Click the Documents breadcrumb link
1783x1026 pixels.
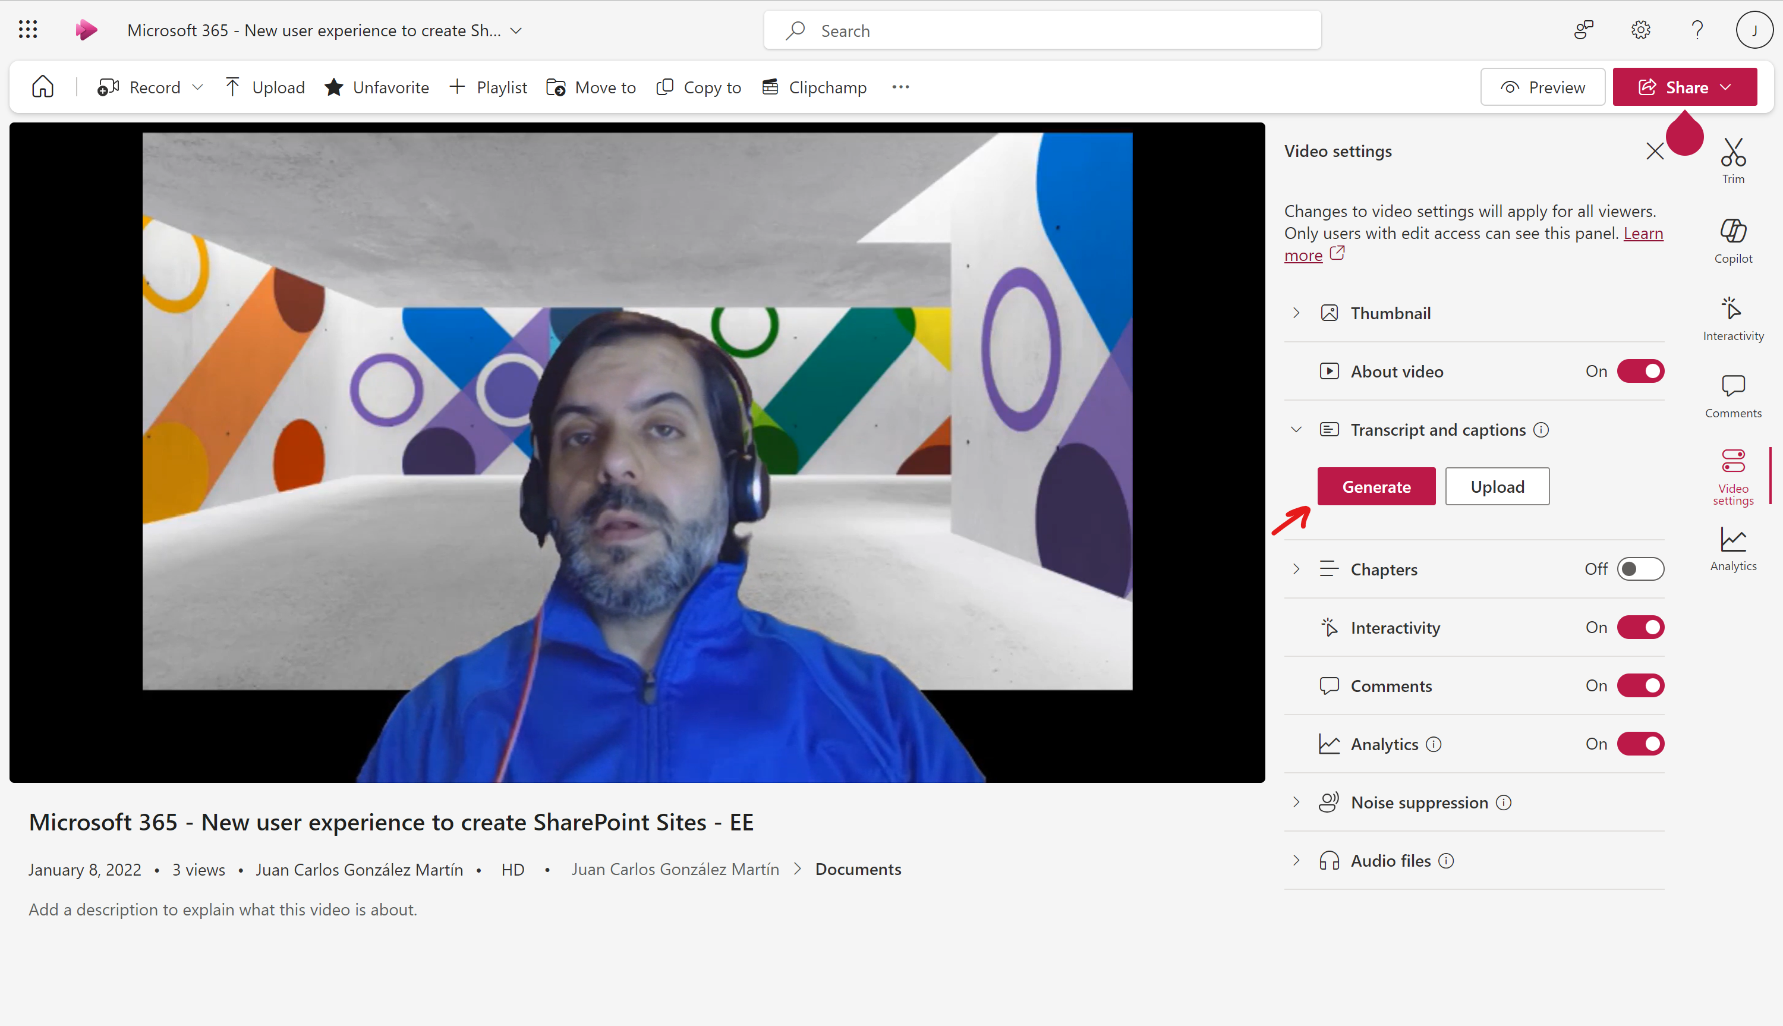pos(858,869)
